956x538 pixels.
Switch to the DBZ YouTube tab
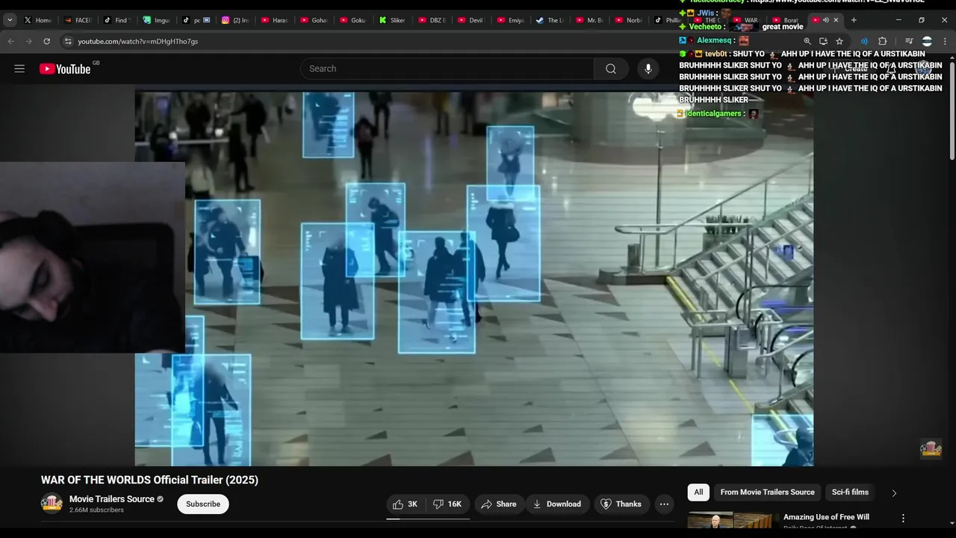coord(432,20)
